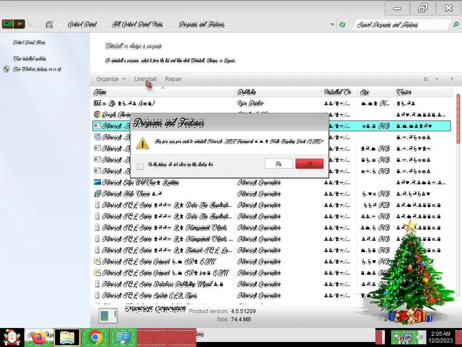
Task: Select SQL Server Database Publishing Wizard icon
Action: (x=97, y=284)
